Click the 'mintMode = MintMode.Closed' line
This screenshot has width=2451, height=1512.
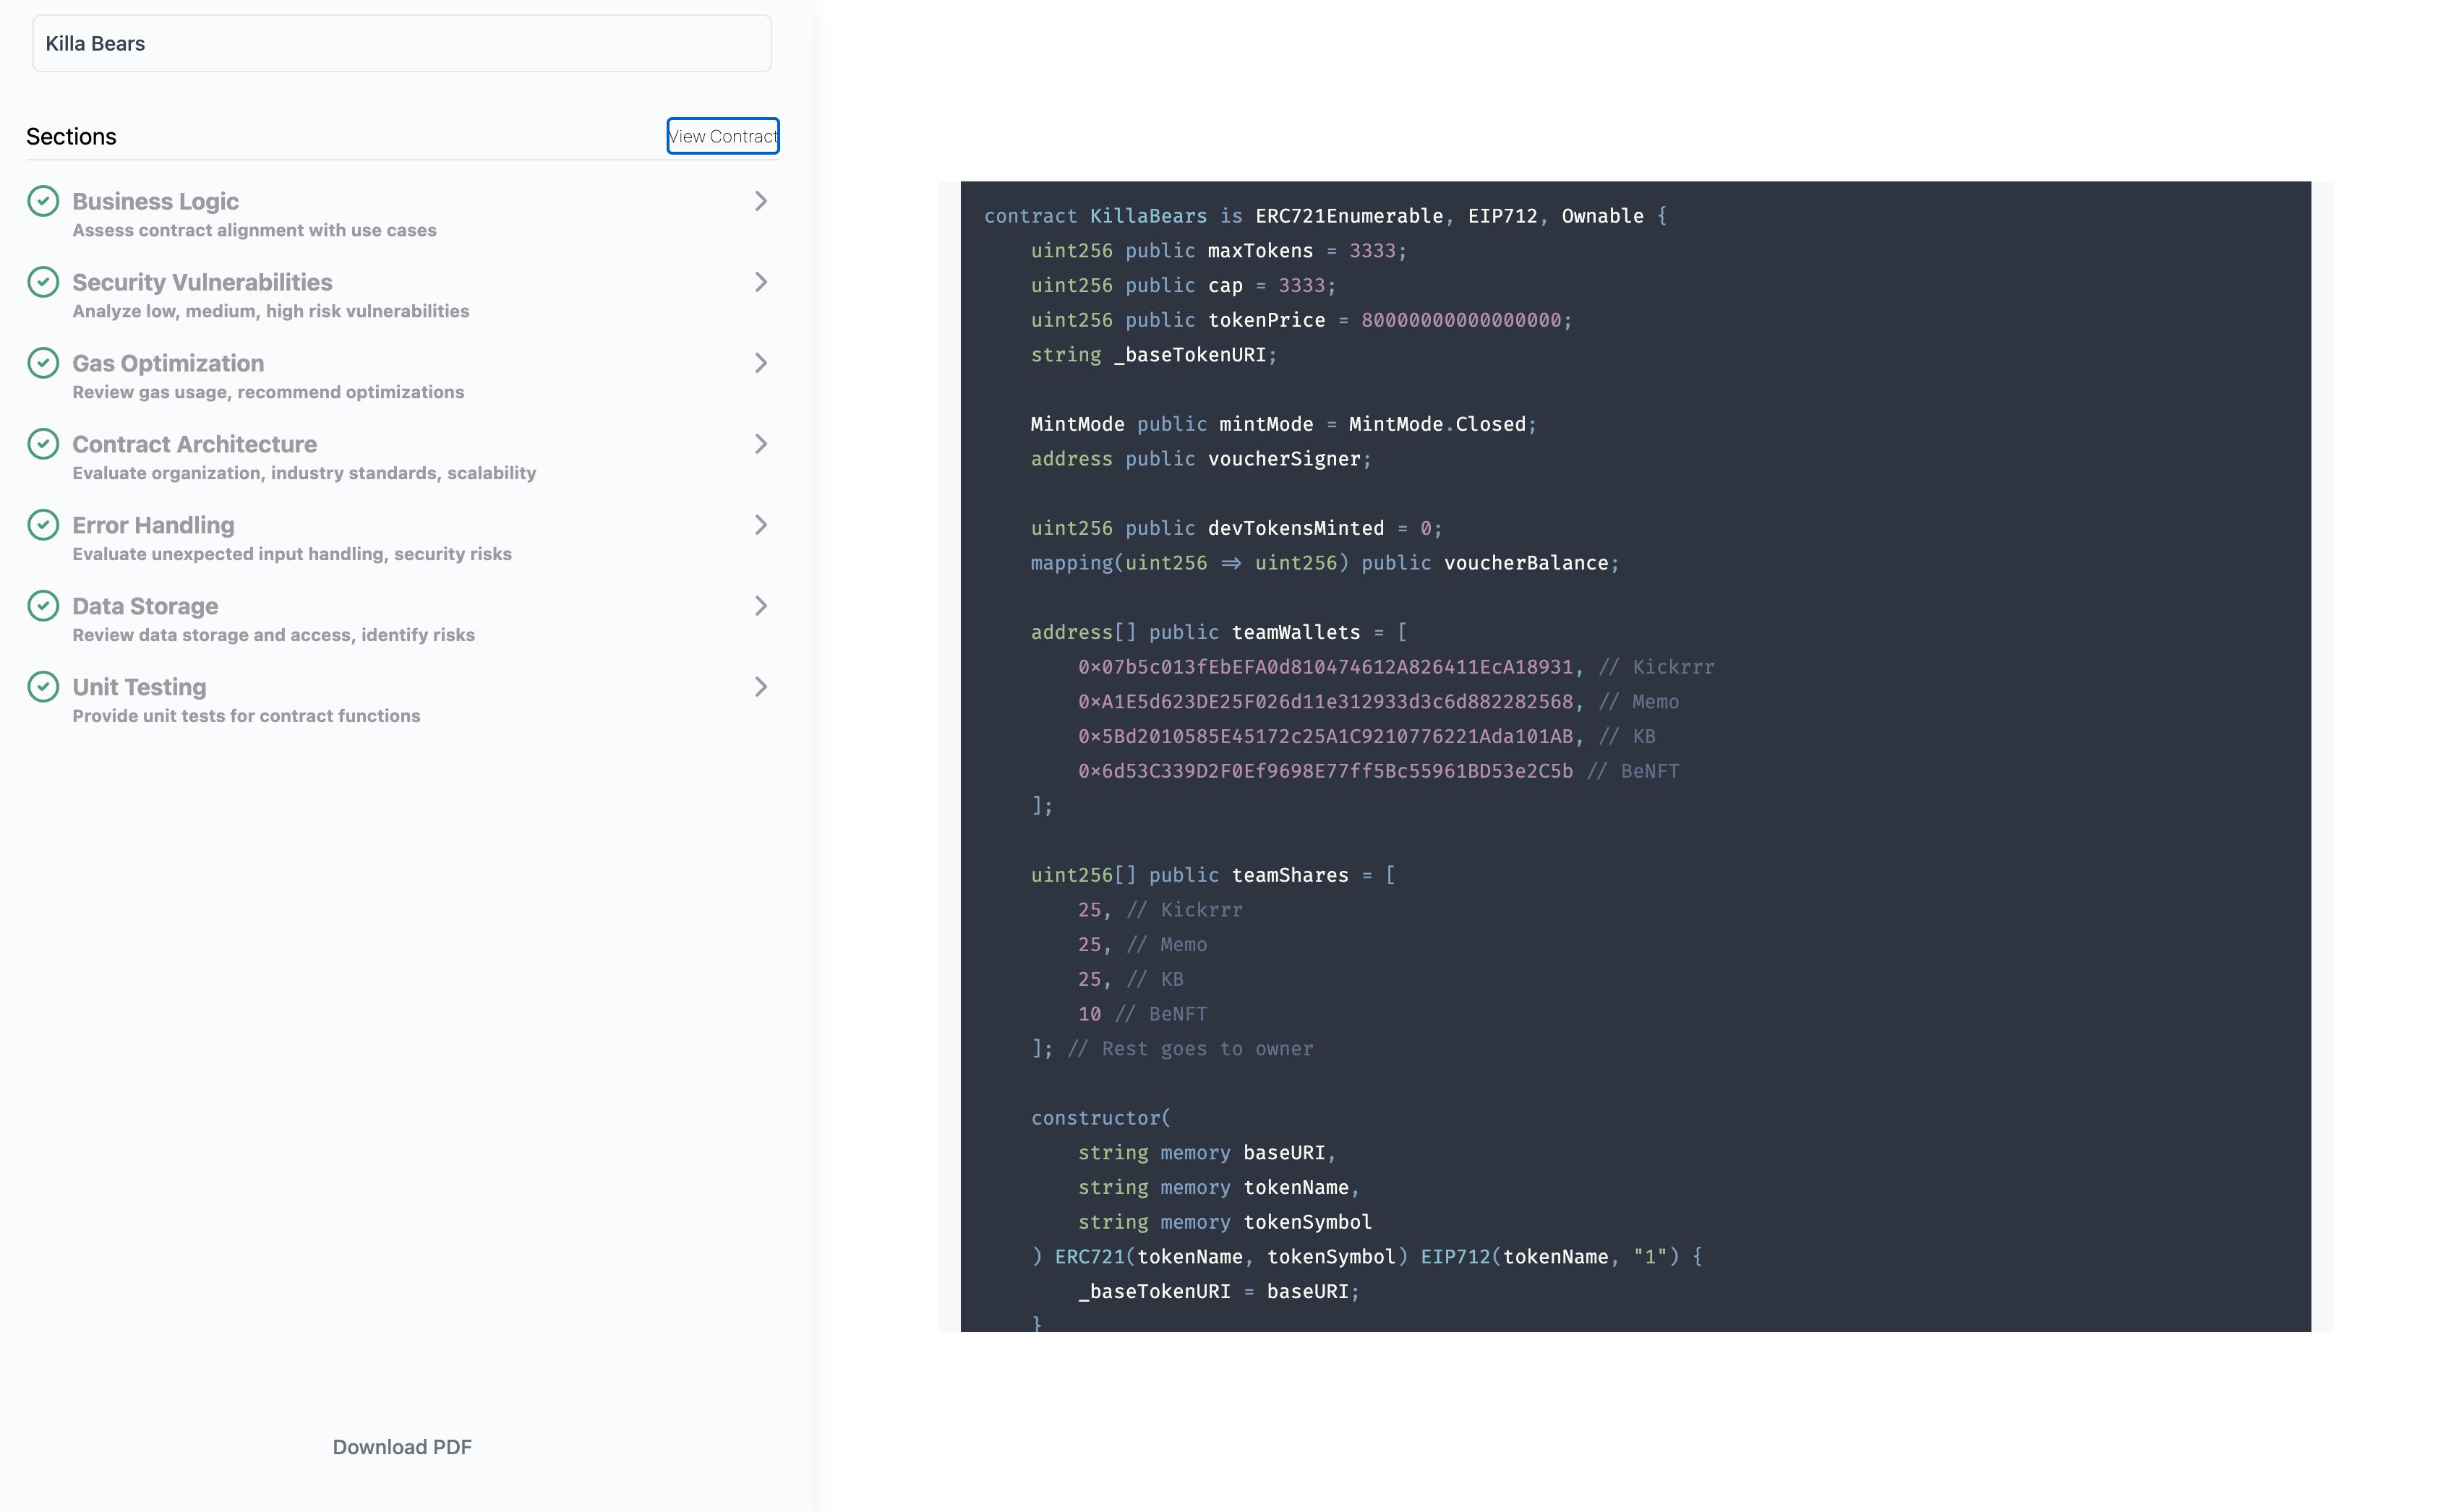click(x=1283, y=424)
